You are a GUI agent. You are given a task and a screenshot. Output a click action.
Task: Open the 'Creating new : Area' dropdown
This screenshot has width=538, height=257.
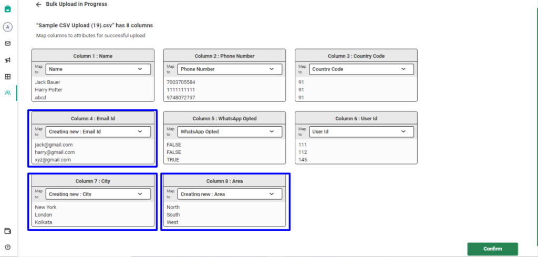(x=230, y=194)
